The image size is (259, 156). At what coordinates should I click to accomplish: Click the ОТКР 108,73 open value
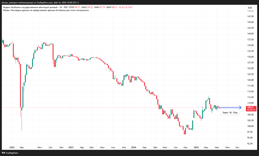[x=74, y=7]
